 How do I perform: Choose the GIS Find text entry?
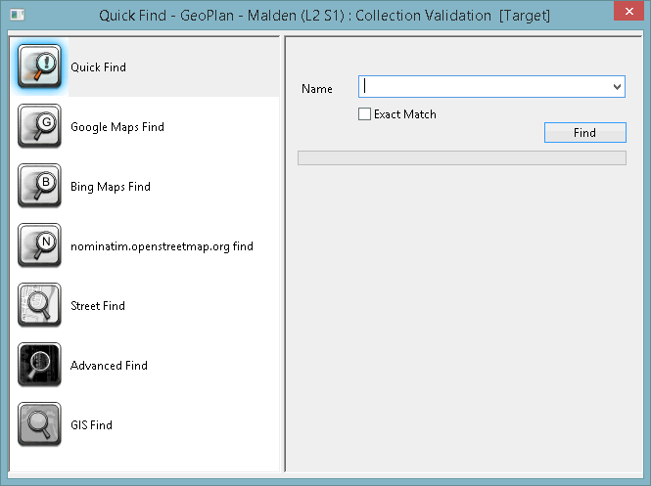click(x=91, y=425)
